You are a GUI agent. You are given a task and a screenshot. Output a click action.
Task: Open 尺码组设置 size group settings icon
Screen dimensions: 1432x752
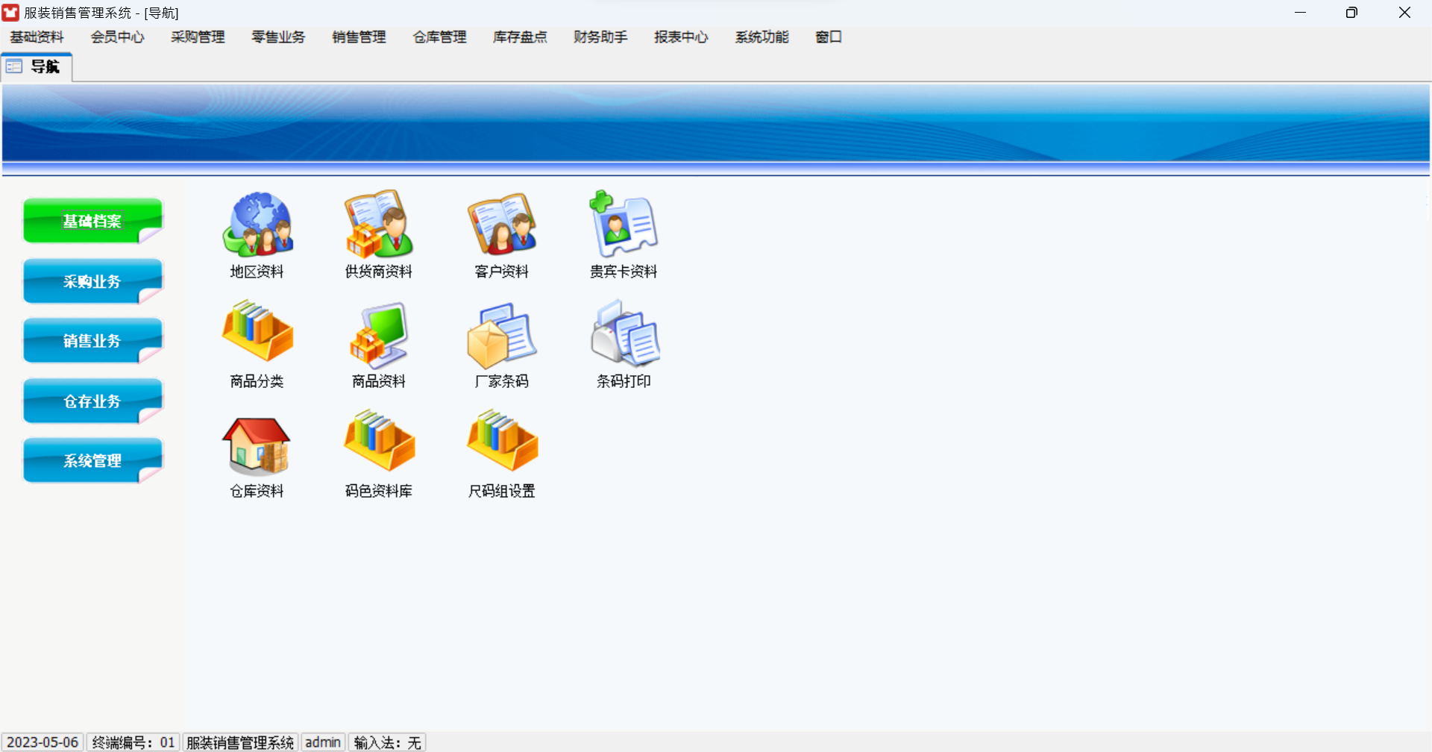coord(501,442)
